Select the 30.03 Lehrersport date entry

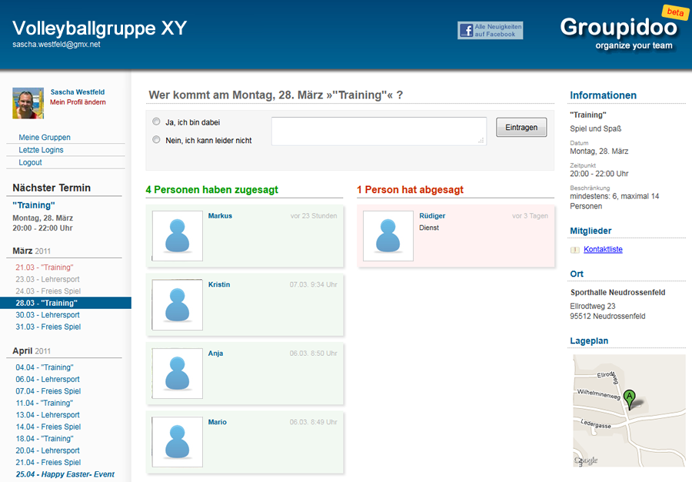48,315
